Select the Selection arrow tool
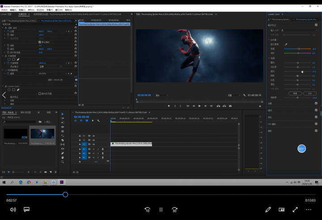This screenshot has width=322, height=220. [63, 114]
